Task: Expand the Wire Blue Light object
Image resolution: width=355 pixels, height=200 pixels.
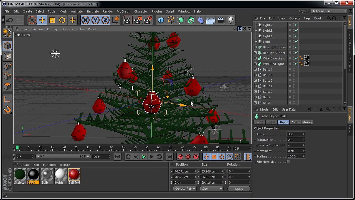Action: [x=255, y=58]
